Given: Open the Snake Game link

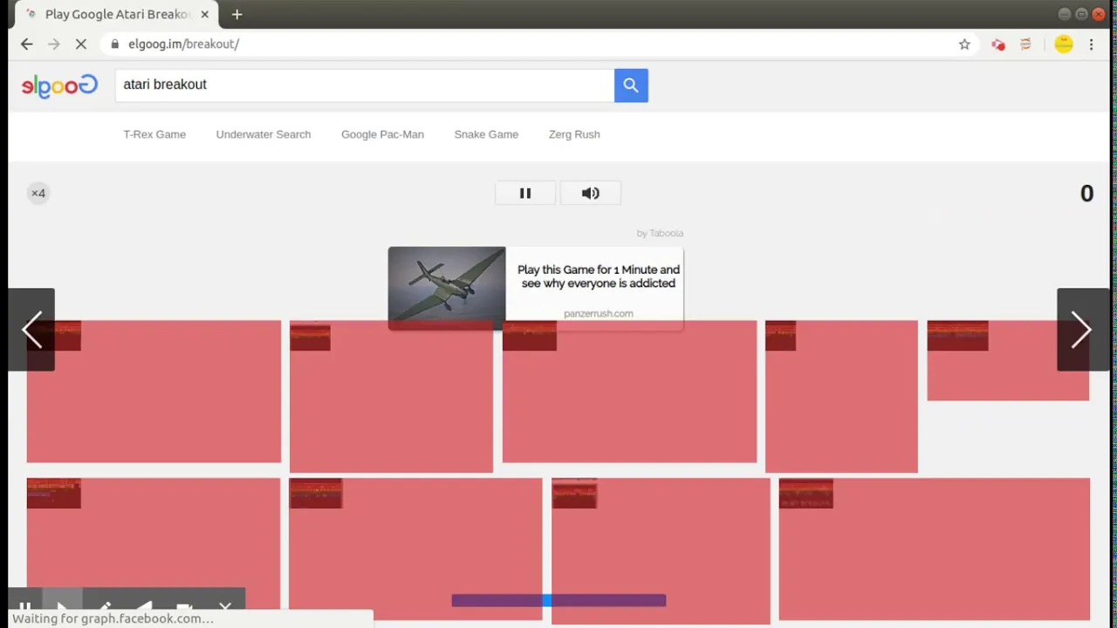Looking at the screenshot, I should click(486, 134).
